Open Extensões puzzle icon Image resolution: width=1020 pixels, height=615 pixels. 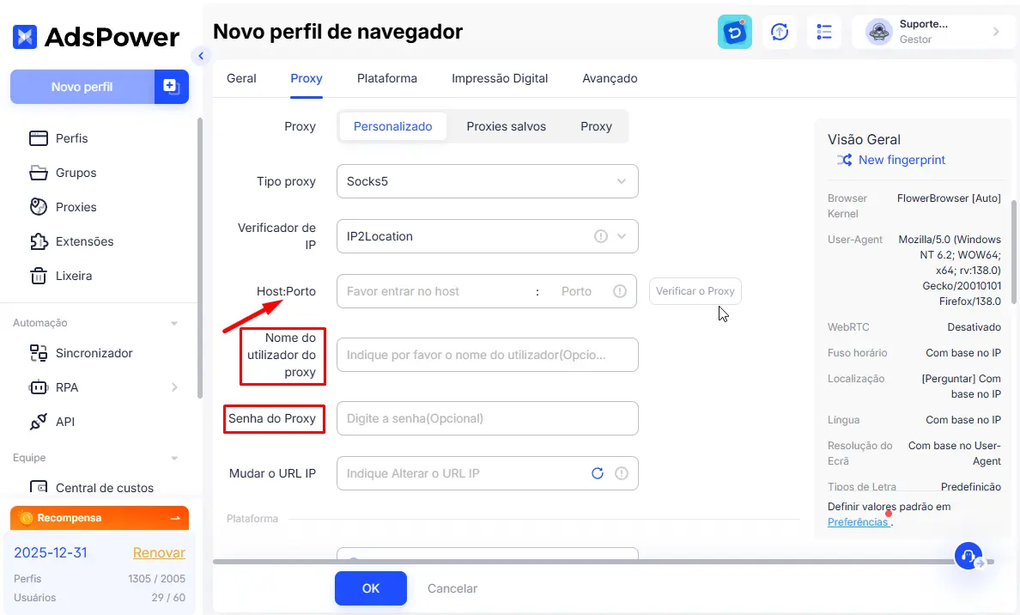39,241
